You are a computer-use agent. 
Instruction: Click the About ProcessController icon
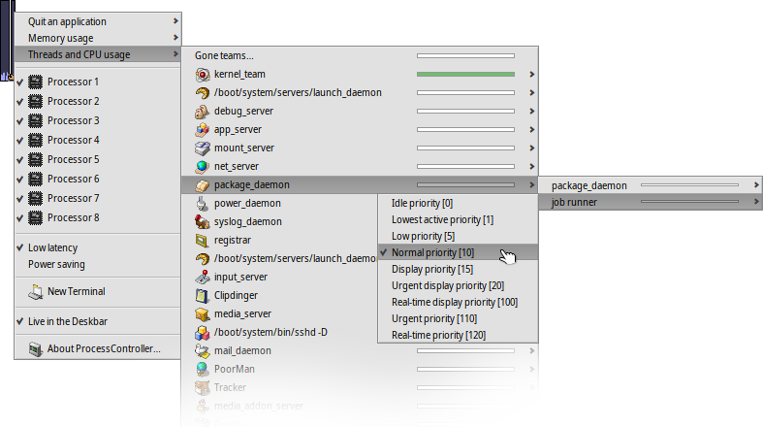point(36,349)
